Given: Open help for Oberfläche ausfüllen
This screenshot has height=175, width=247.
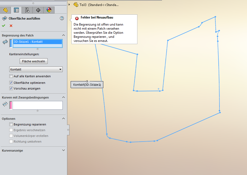Looking at the screenshot, I should click(x=62, y=19).
